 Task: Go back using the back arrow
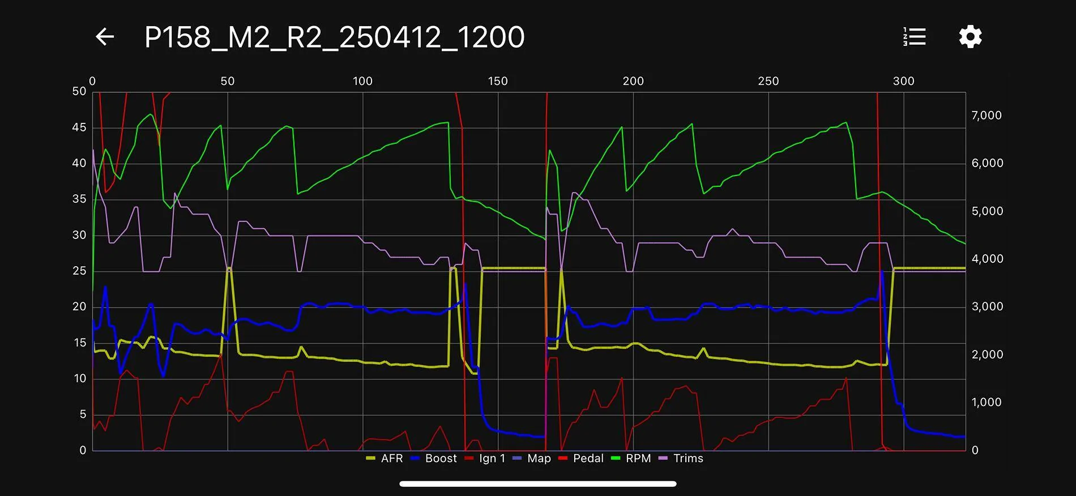[x=105, y=37]
